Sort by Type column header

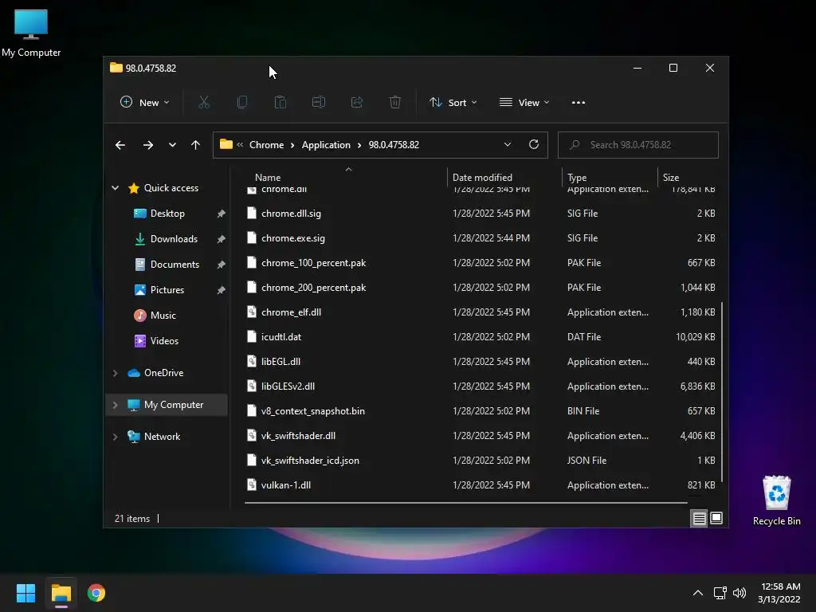[577, 178]
